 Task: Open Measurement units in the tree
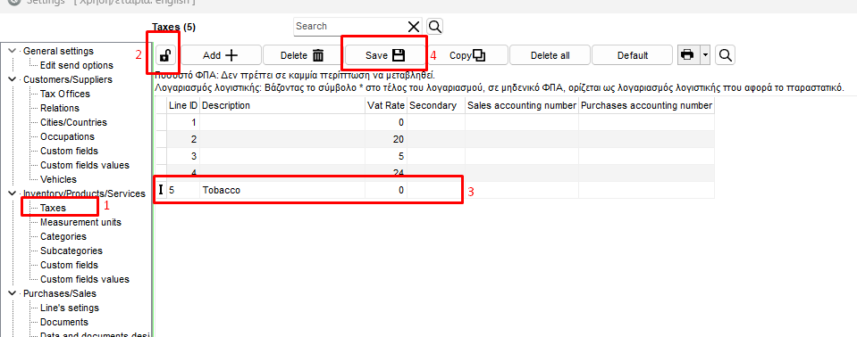tap(81, 222)
